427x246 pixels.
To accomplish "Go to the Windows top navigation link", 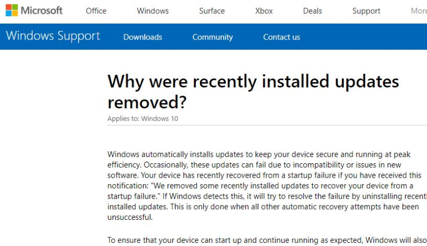I will tap(153, 11).
